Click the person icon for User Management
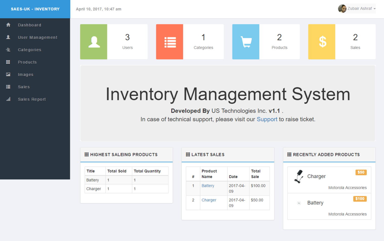Screen dimensions: 384x241 tap(8, 37)
